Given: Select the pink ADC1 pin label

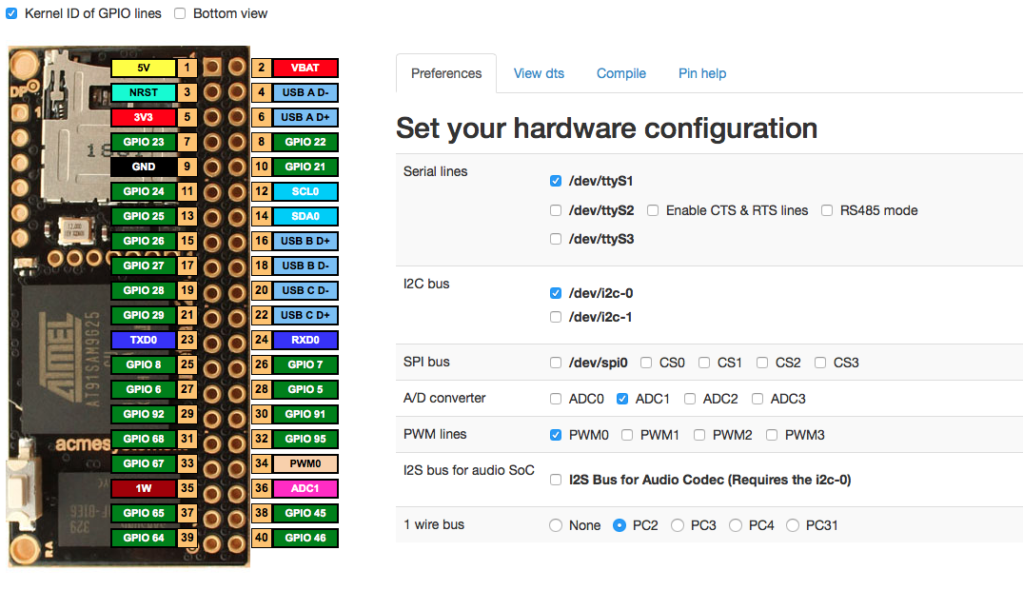Looking at the screenshot, I should point(305,489).
